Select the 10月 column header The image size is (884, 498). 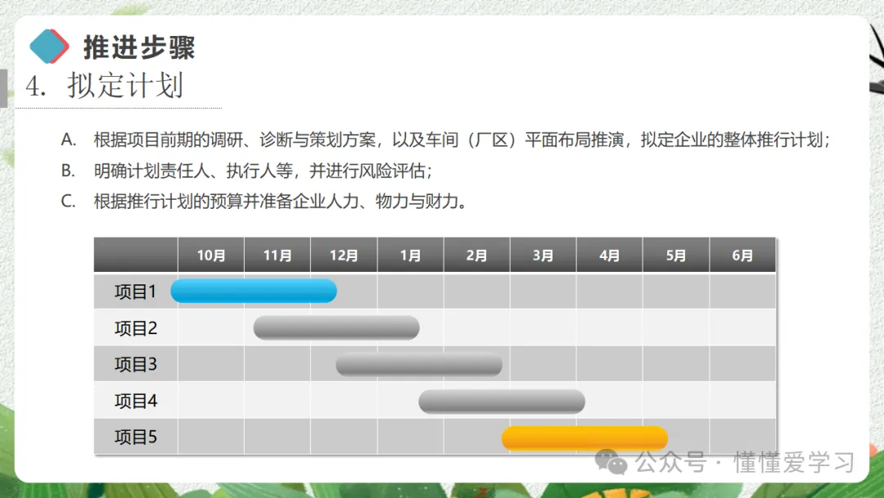[x=211, y=255]
